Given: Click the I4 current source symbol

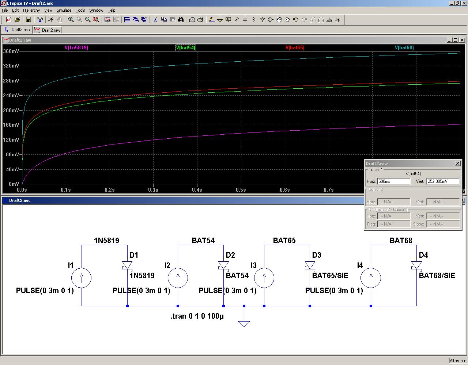Looking at the screenshot, I should [371, 278].
